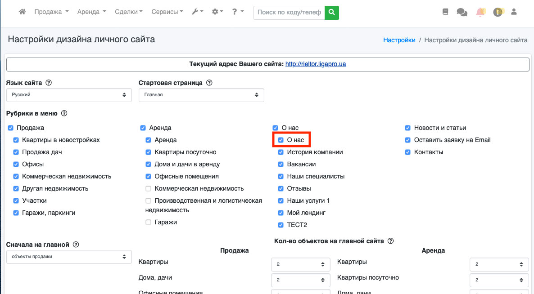534x294 pixels.
Task: Expand the Стартовая страница dropdown
Action: 201,95
